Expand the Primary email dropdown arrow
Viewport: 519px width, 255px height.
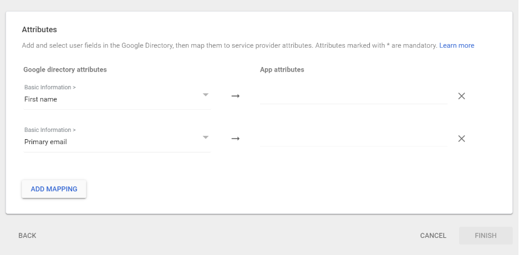[x=206, y=137]
